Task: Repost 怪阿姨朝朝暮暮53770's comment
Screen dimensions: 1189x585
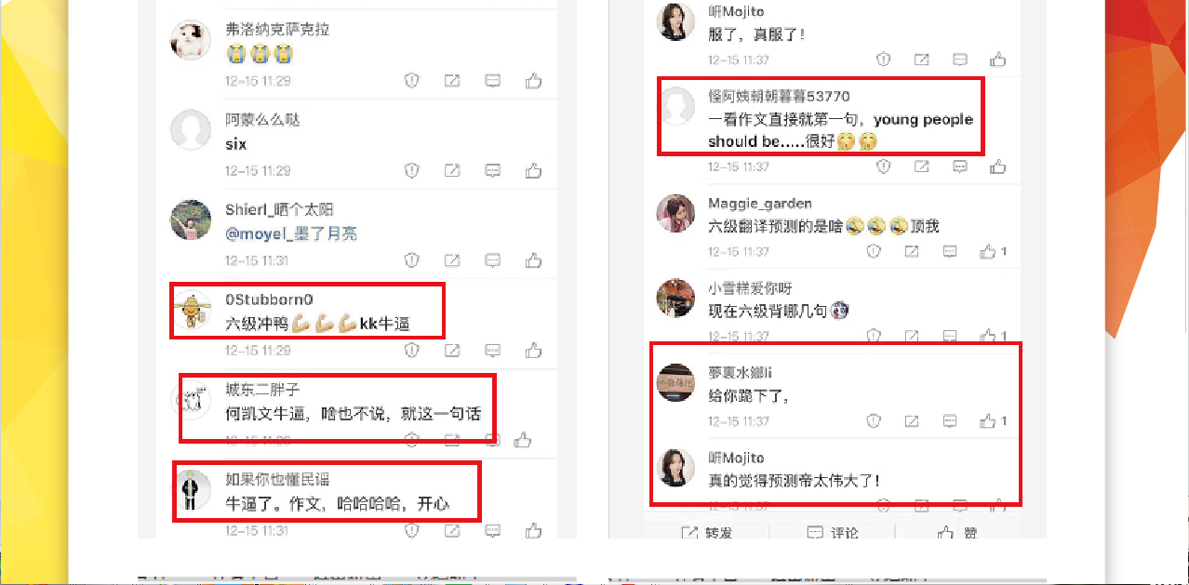Action: [x=921, y=167]
